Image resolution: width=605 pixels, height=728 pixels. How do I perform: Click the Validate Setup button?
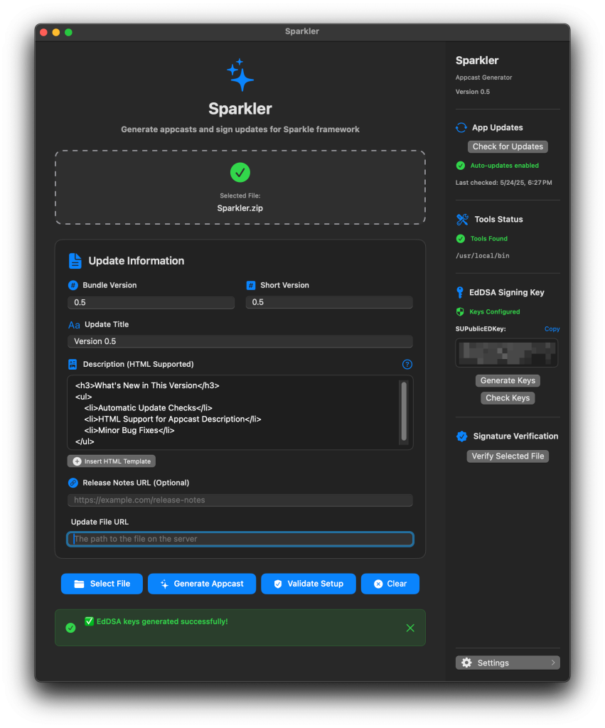309,584
